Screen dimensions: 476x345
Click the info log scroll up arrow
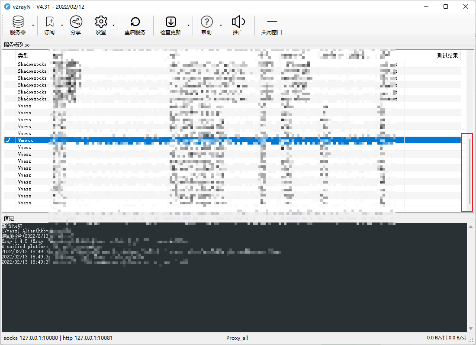[470, 227]
